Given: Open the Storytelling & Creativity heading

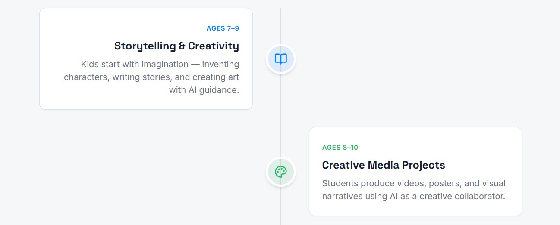Looking at the screenshot, I should tap(176, 46).
